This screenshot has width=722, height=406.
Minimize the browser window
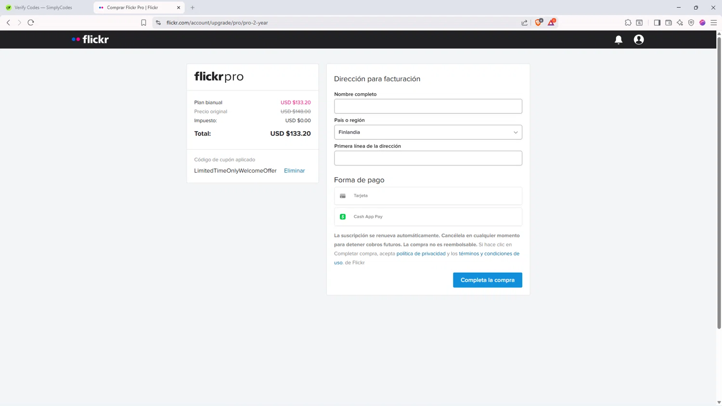[x=679, y=8]
